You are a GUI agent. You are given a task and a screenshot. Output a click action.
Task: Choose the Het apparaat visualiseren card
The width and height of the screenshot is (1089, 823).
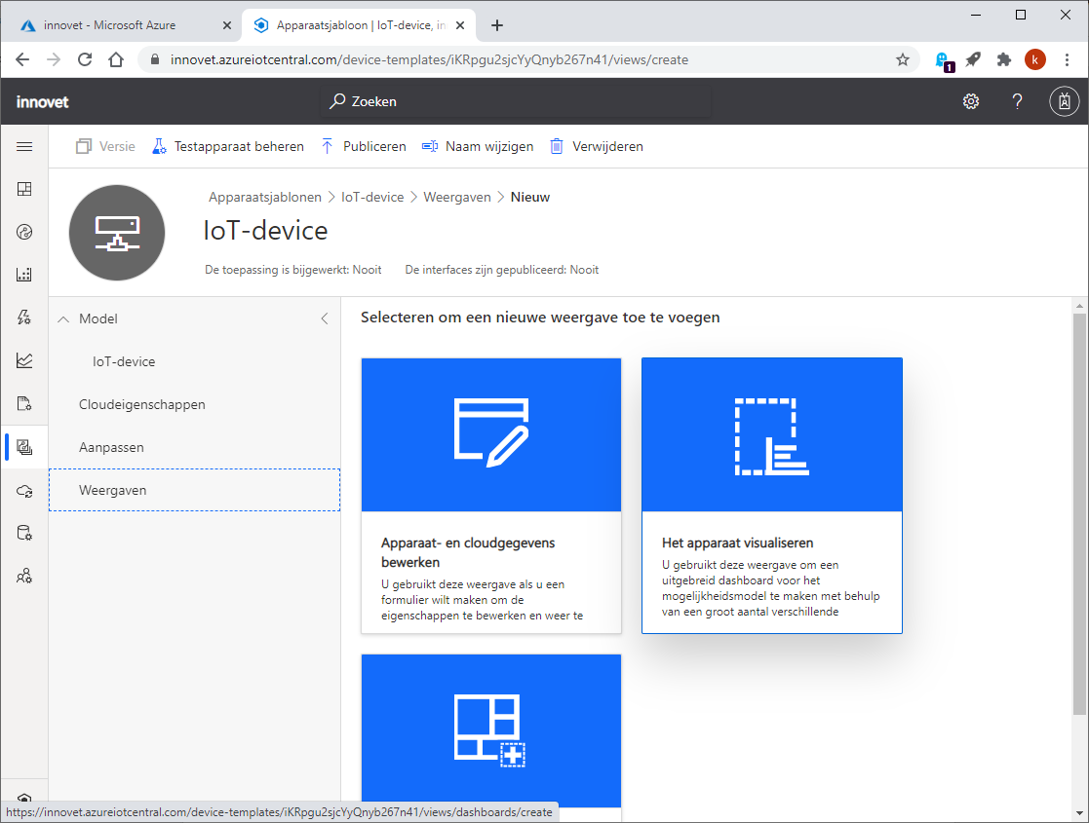(771, 496)
